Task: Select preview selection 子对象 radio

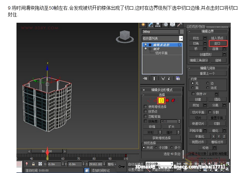Action: pos(156,147)
